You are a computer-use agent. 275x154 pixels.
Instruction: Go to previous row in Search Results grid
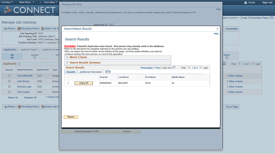pos(189,68)
